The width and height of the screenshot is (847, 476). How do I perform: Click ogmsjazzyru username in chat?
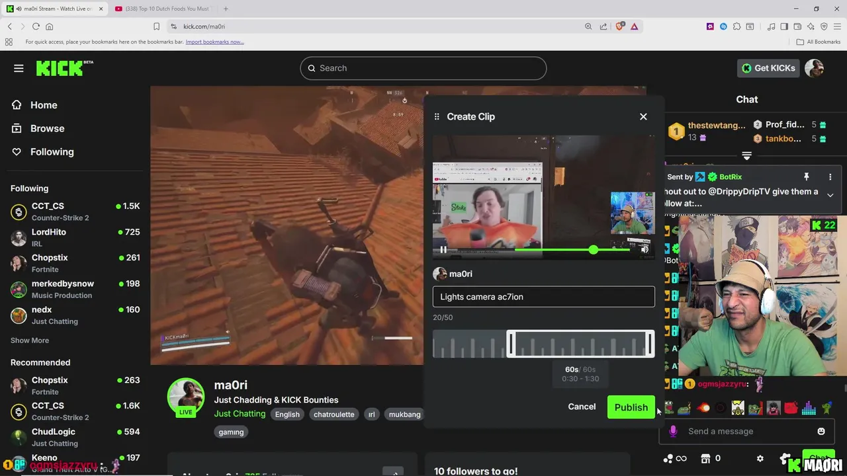pyautogui.click(x=723, y=384)
